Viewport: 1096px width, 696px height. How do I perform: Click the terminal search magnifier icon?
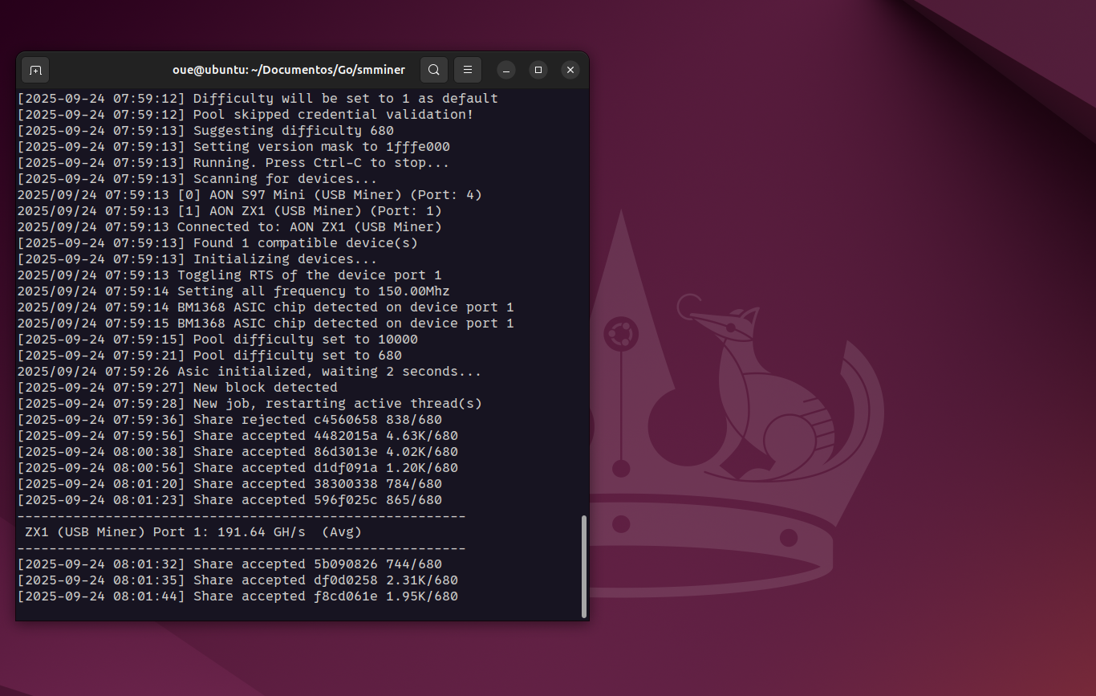[x=433, y=70]
